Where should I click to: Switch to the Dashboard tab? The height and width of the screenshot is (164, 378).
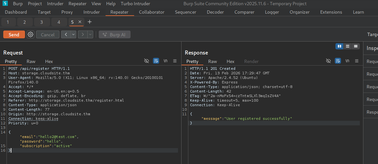point(16,12)
